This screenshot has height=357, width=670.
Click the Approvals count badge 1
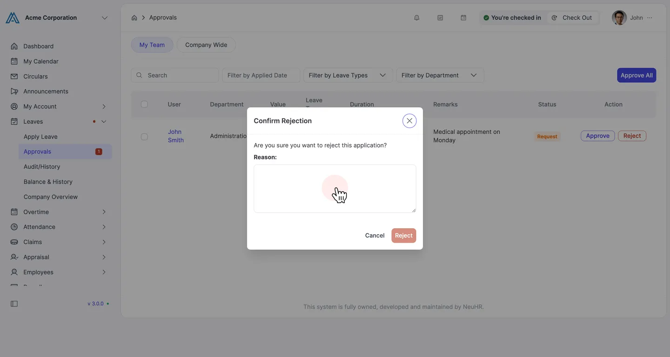click(99, 152)
